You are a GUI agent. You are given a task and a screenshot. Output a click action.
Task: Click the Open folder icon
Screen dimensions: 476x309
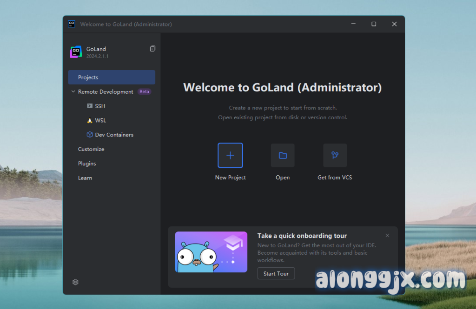pyautogui.click(x=283, y=155)
